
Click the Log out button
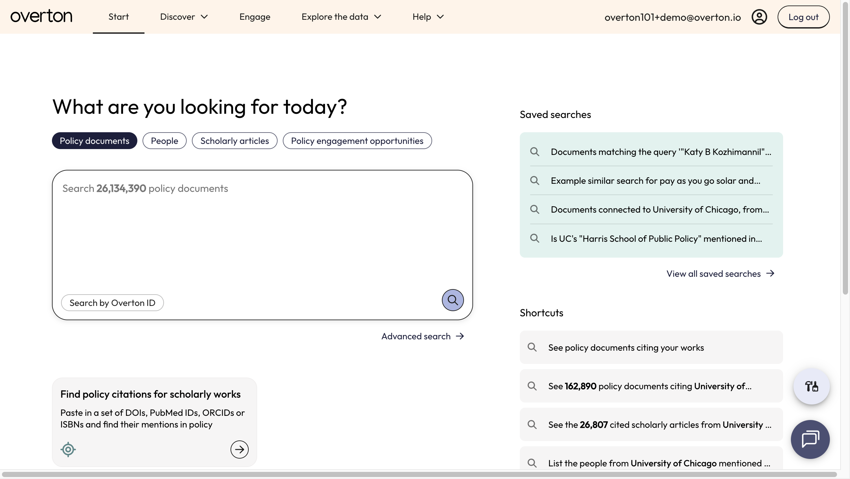tap(803, 17)
